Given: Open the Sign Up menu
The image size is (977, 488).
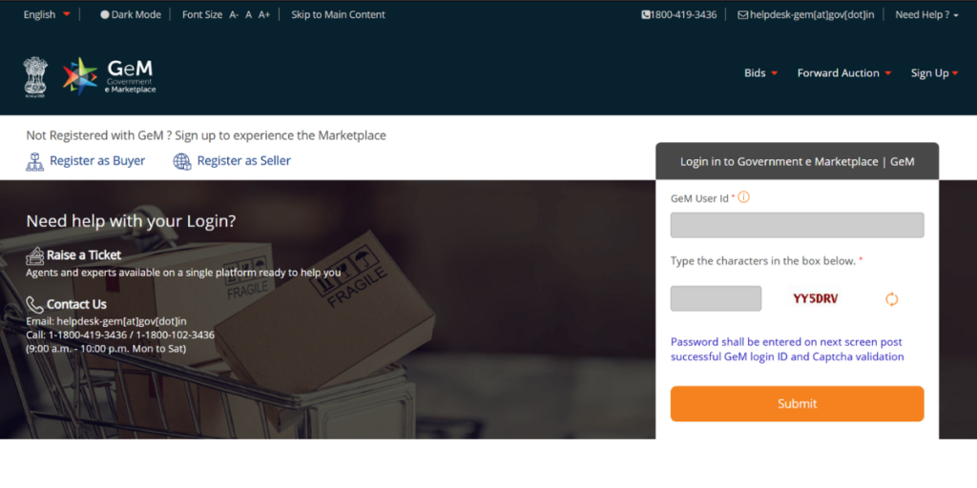Looking at the screenshot, I should click(x=934, y=72).
